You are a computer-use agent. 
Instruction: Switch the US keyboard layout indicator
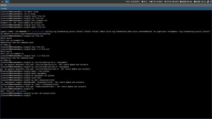pyautogui.click(x=203, y=2)
